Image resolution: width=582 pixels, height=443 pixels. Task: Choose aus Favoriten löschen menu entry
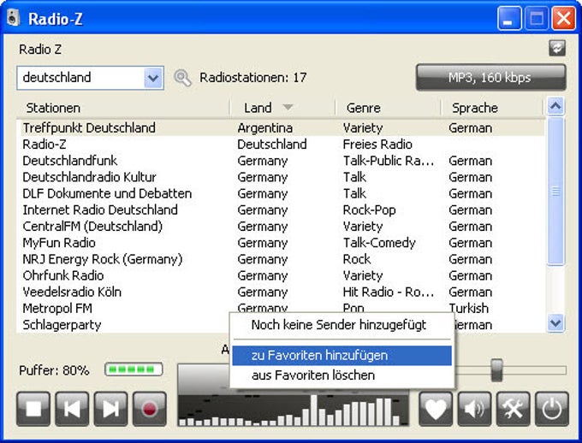point(341,375)
